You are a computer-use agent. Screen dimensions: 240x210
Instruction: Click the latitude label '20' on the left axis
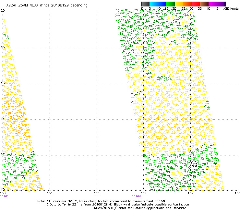[3, 11]
